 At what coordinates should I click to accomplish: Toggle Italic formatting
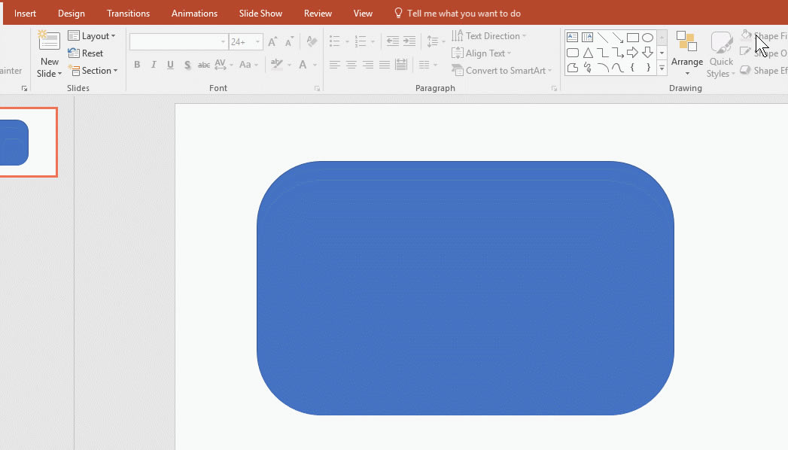pyautogui.click(x=154, y=65)
